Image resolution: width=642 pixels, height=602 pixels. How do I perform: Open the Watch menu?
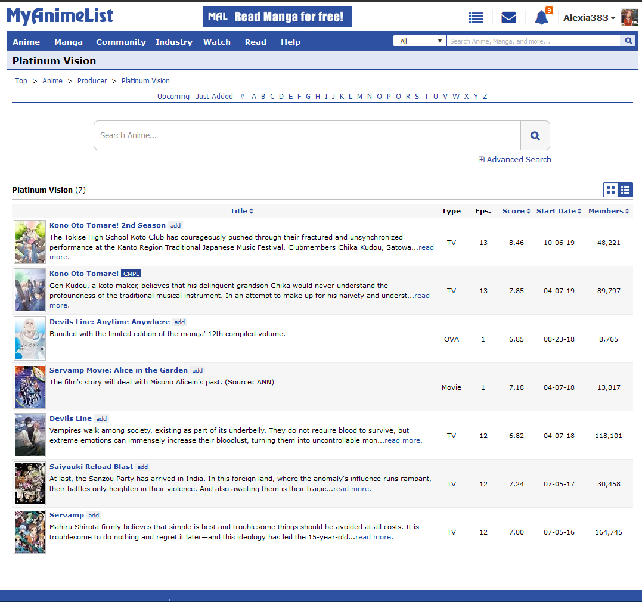(x=217, y=42)
